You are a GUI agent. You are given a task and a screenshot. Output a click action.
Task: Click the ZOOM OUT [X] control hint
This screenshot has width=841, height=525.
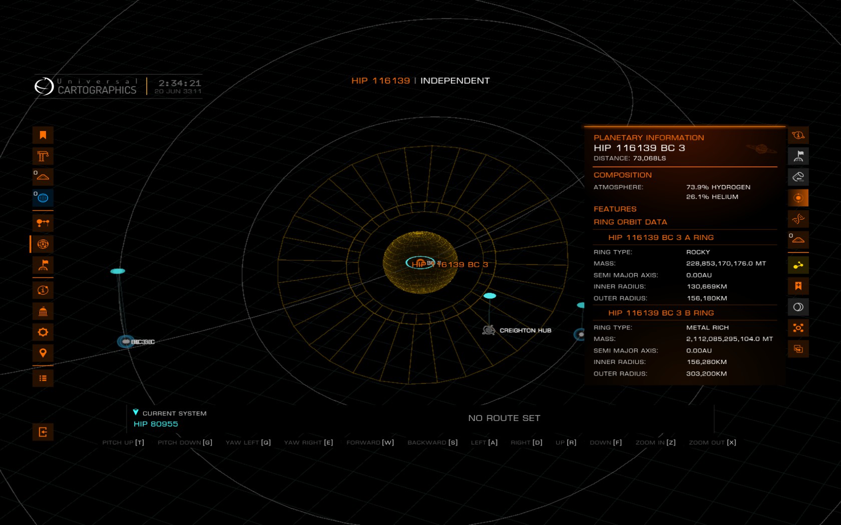tap(712, 442)
